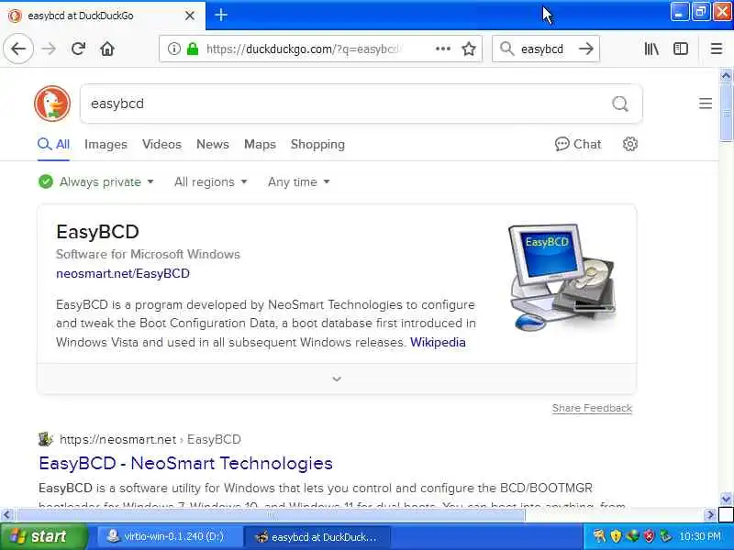
Task: Open neosmart.net/EasyBCD link in info card
Action: [123, 273]
